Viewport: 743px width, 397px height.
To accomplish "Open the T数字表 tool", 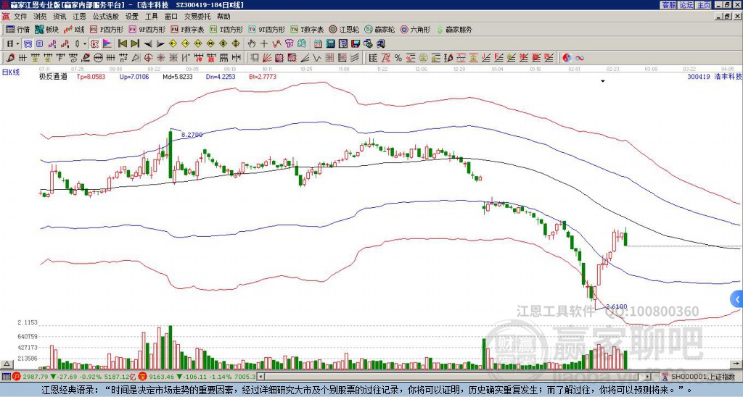I will (307, 29).
